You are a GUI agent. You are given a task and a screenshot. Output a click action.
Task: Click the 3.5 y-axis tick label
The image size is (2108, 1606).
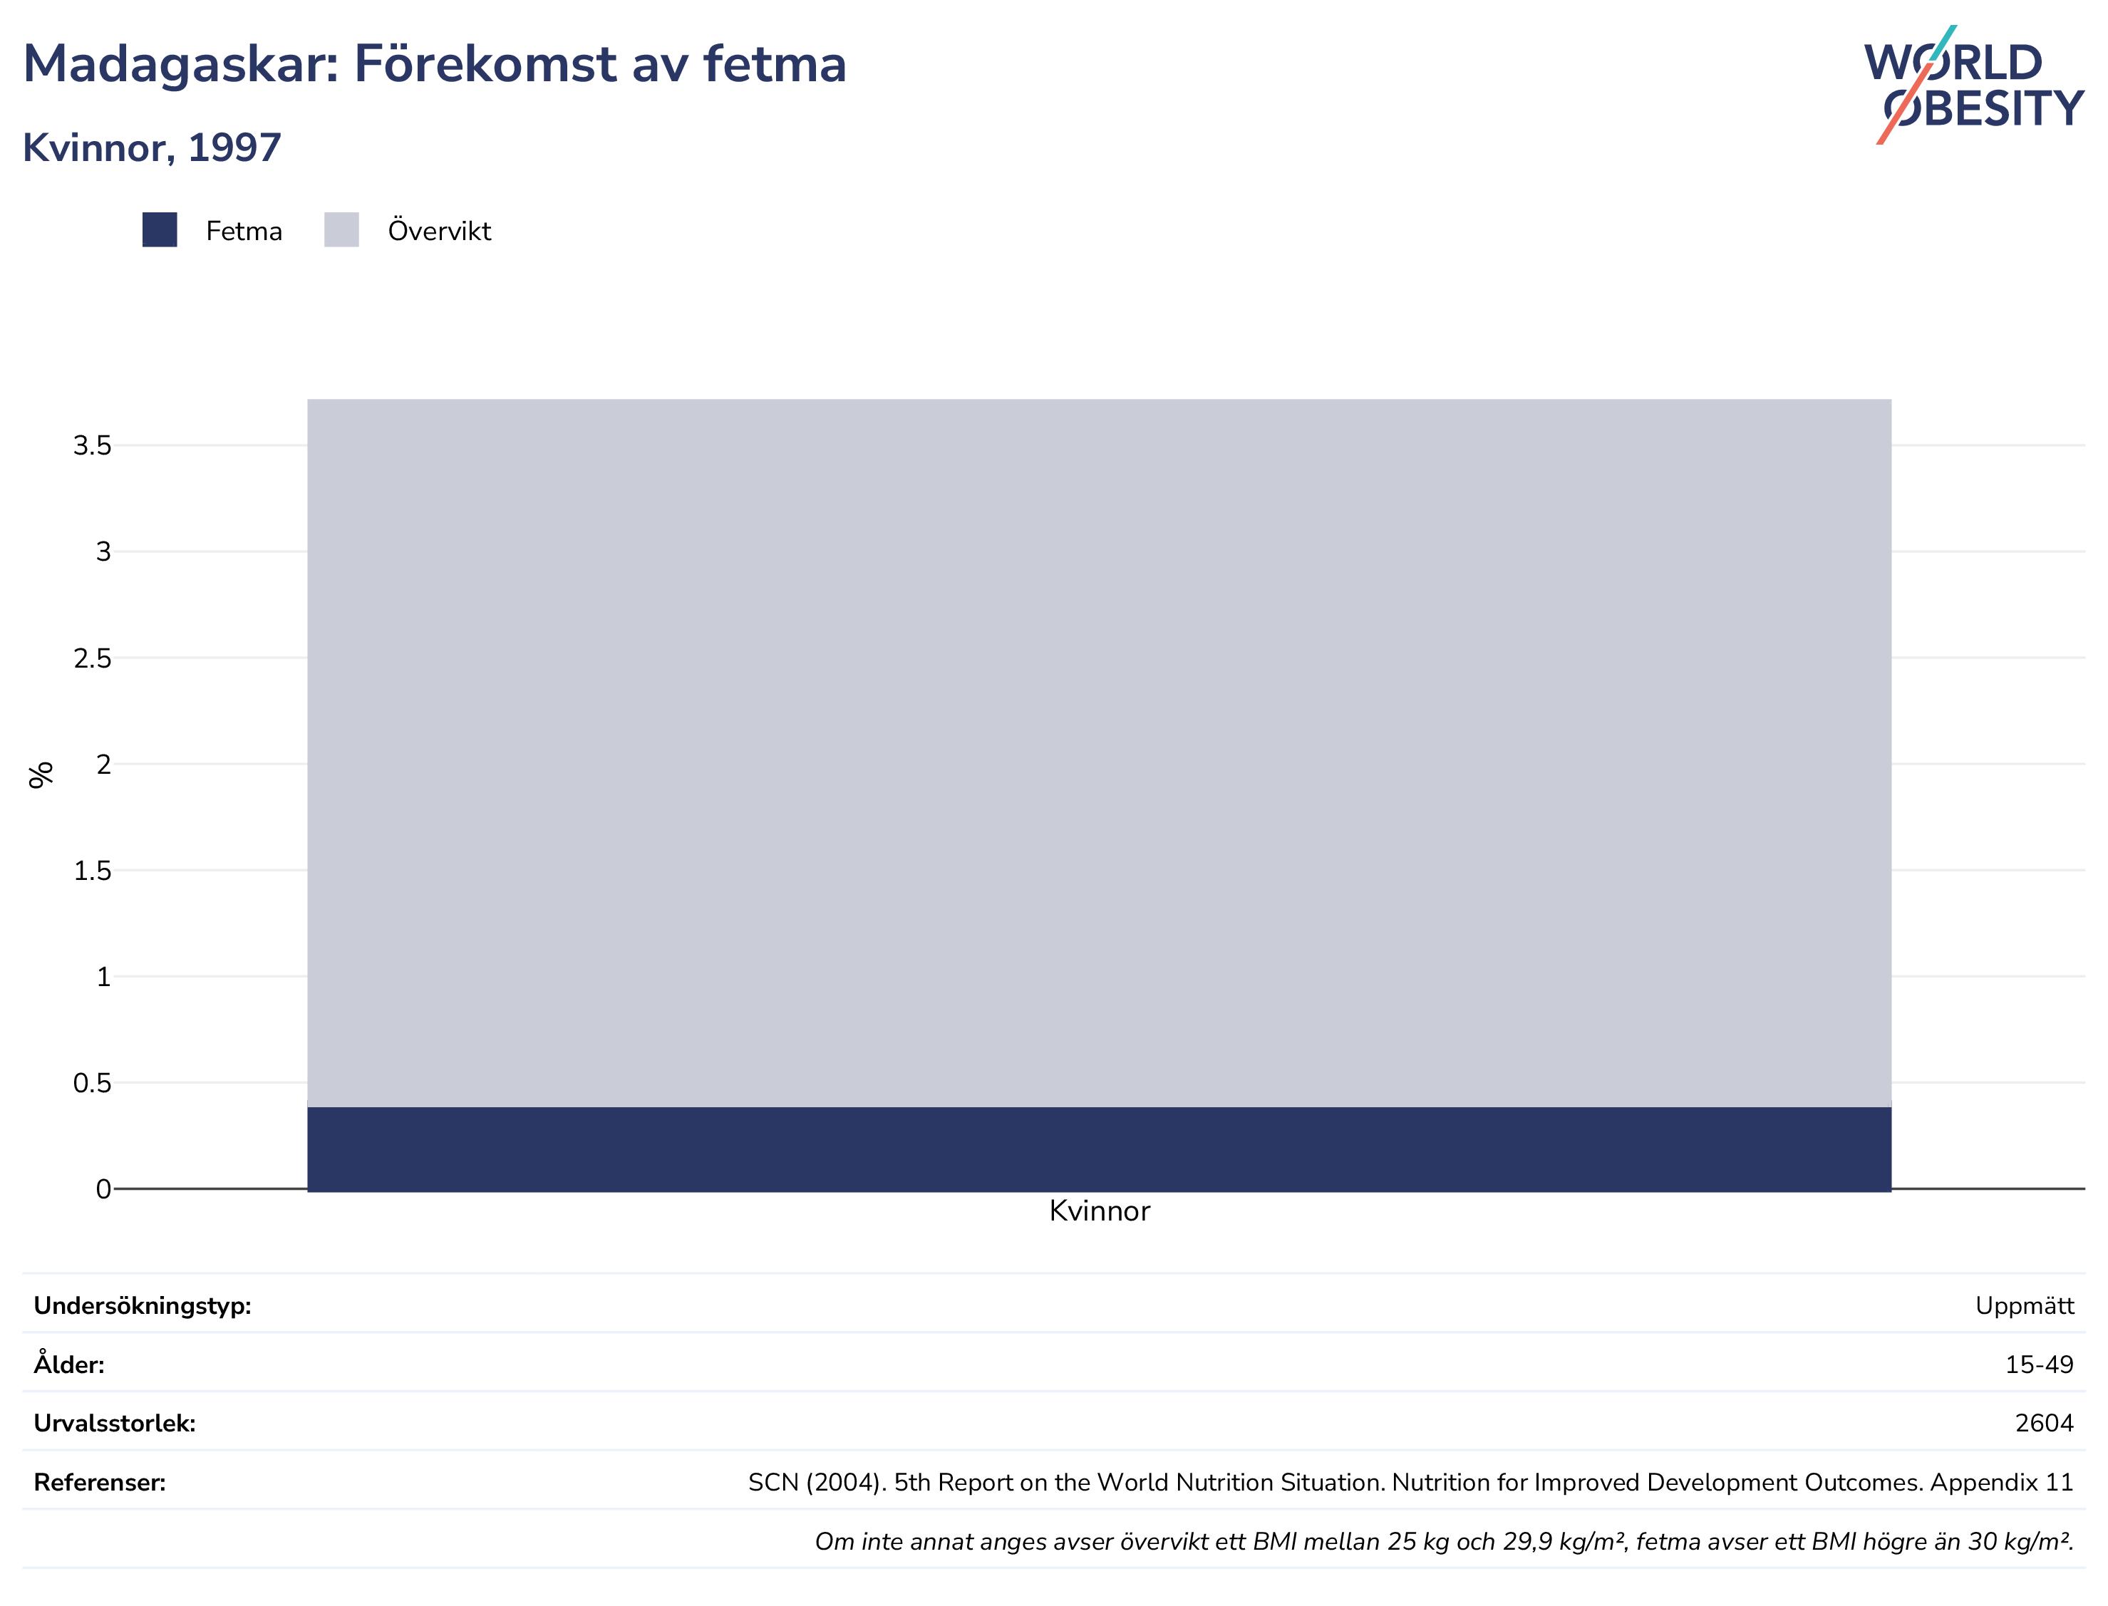tap(92, 445)
